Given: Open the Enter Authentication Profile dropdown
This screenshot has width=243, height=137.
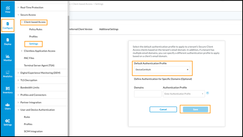Looking at the screenshot, I should 184,94.
